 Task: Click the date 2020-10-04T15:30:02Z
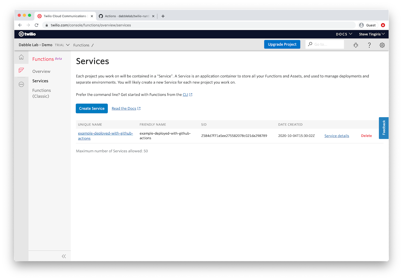click(296, 136)
